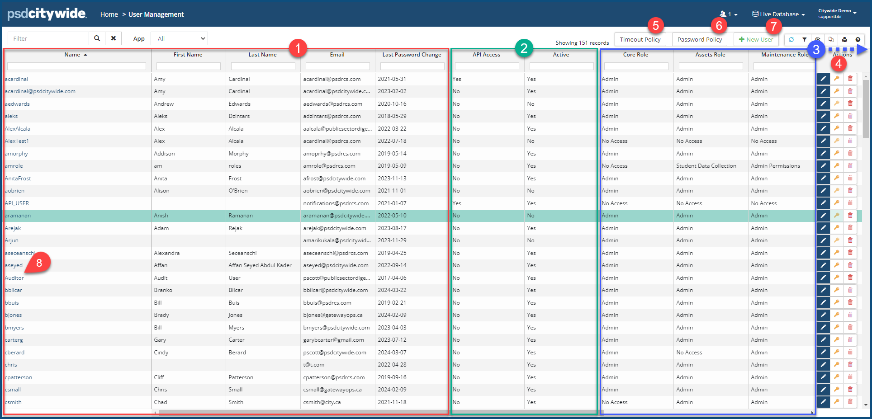This screenshot has width=872, height=419.
Task: Open the Citywide Demo account menu
Action: click(x=837, y=14)
